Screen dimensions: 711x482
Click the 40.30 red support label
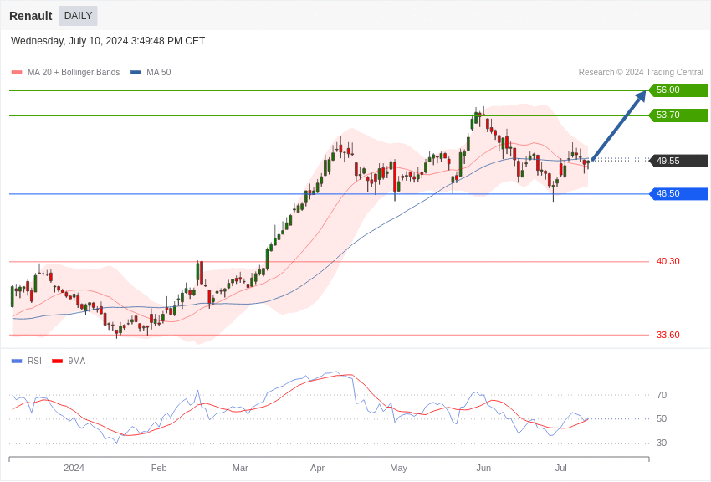tap(668, 262)
